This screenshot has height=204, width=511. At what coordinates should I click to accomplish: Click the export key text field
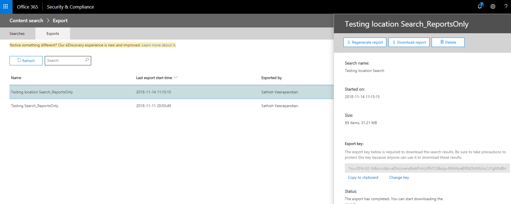point(427,168)
